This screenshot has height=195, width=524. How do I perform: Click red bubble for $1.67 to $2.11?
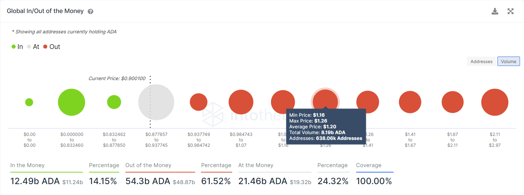point(452,102)
